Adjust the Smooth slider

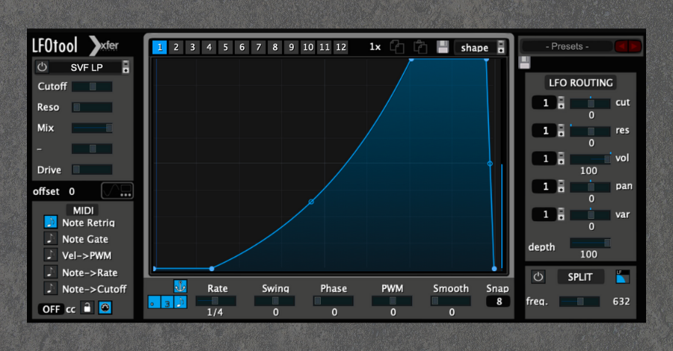(451, 301)
